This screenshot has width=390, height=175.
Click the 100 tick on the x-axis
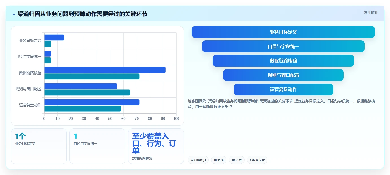[x=176, y=119]
